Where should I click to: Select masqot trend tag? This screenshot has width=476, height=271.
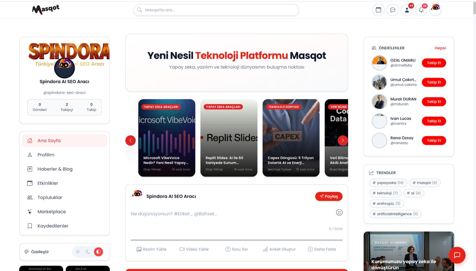(x=425, y=183)
